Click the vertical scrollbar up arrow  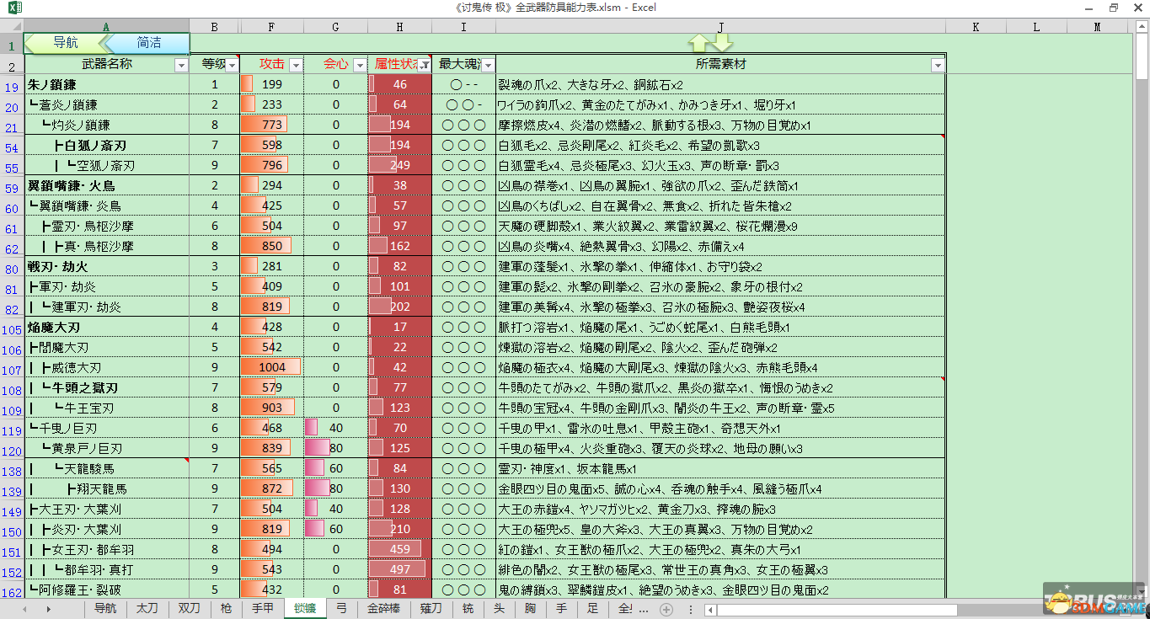(x=1141, y=26)
